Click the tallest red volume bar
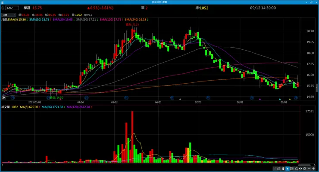 tap(132, 137)
